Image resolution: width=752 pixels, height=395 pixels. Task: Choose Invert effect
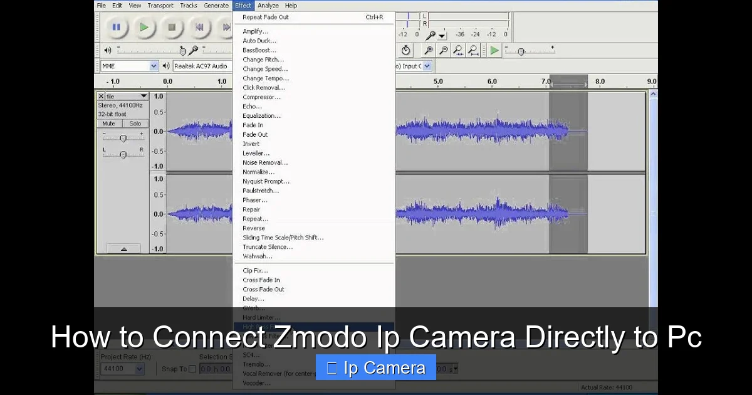coord(314,144)
